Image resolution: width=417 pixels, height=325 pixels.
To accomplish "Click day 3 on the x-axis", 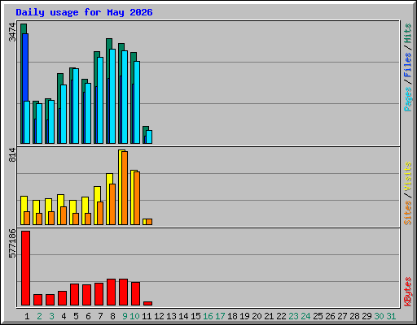I will (51, 316).
